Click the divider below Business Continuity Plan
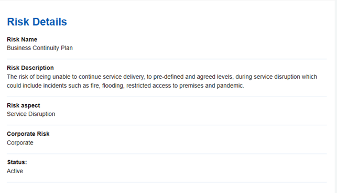 tap(167, 59)
